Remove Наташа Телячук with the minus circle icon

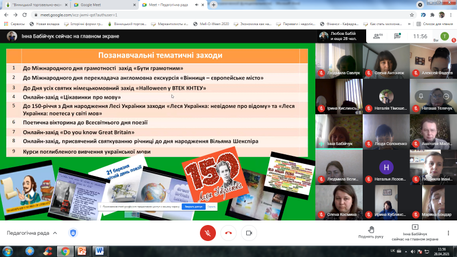(446, 96)
